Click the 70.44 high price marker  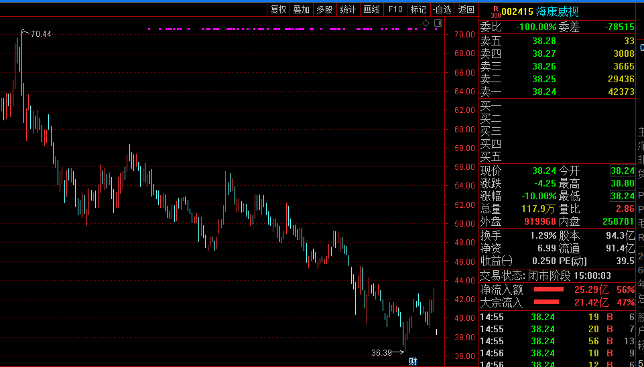[40, 34]
